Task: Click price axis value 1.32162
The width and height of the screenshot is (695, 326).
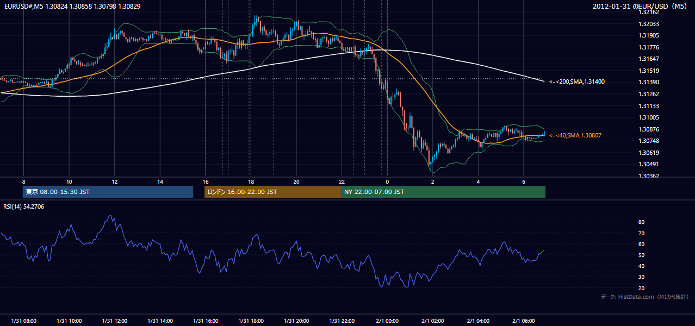Action: (x=648, y=12)
